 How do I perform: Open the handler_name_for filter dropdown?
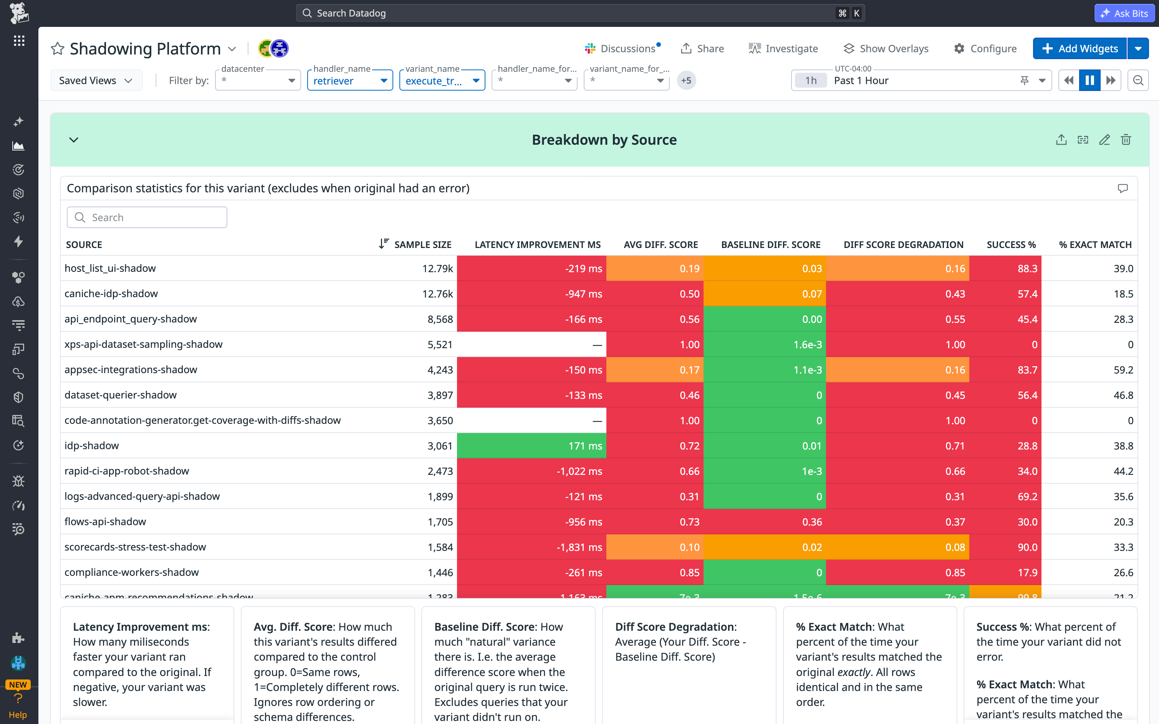(535, 81)
